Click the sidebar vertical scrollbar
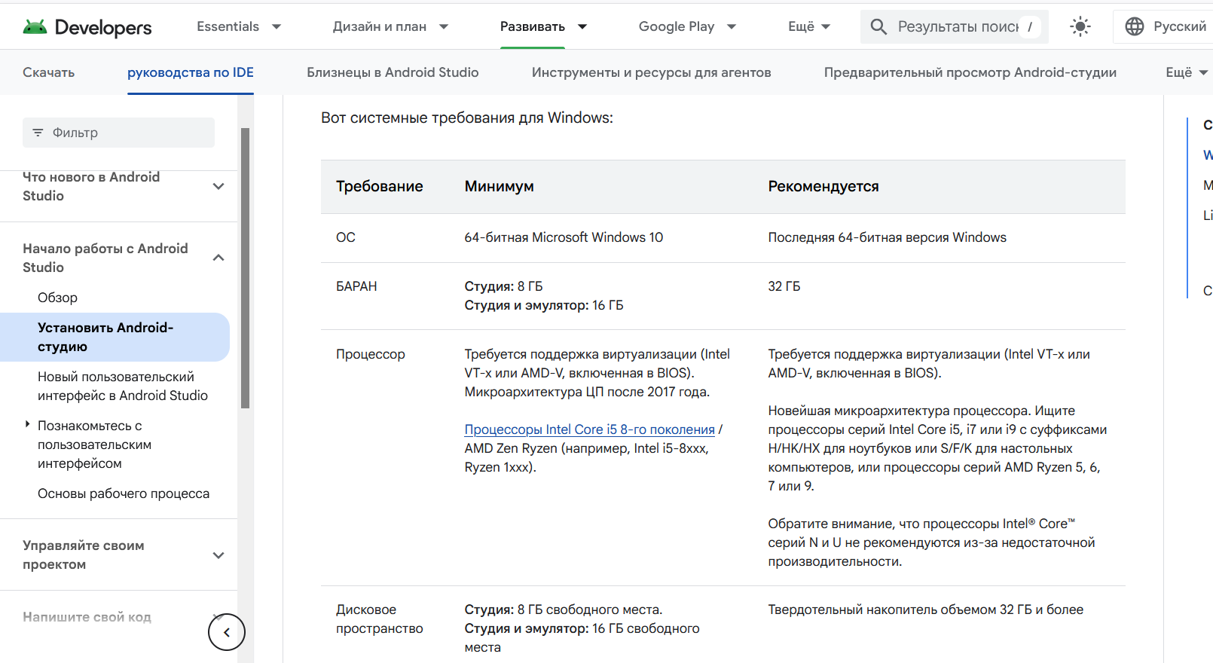Image resolution: width=1213 pixels, height=663 pixels. pyautogui.click(x=245, y=268)
